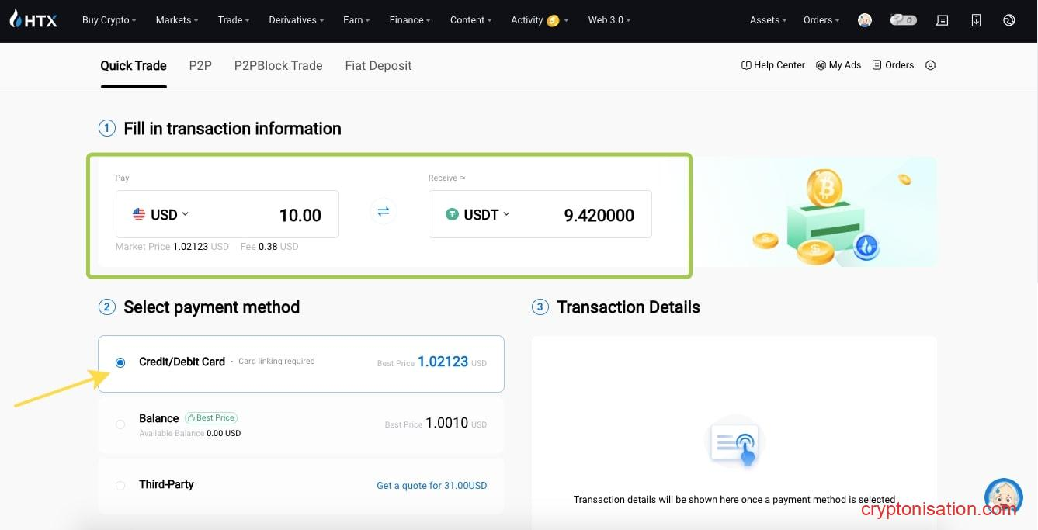Select the Balance payment radio button
The image size is (1038, 530).
(120, 424)
